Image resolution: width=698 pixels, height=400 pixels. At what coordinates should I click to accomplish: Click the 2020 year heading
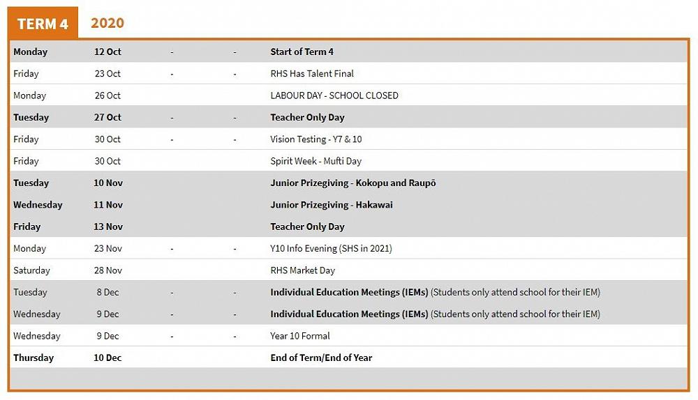[107, 23]
